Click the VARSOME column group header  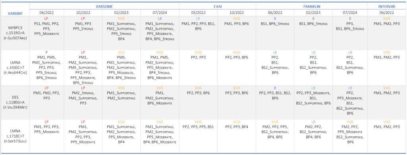[104, 6]
